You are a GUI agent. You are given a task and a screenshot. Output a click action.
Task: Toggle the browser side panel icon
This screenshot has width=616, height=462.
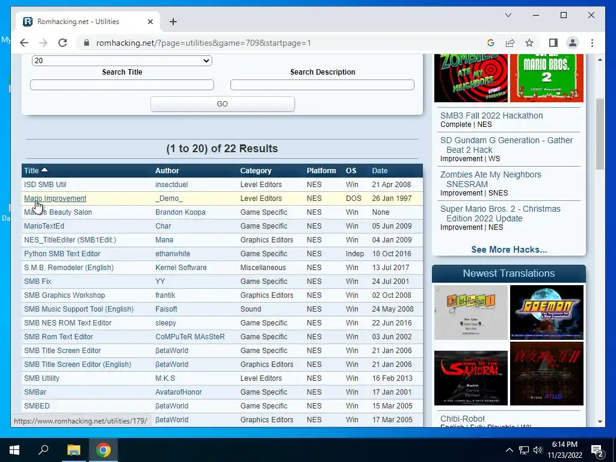(553, 43)
